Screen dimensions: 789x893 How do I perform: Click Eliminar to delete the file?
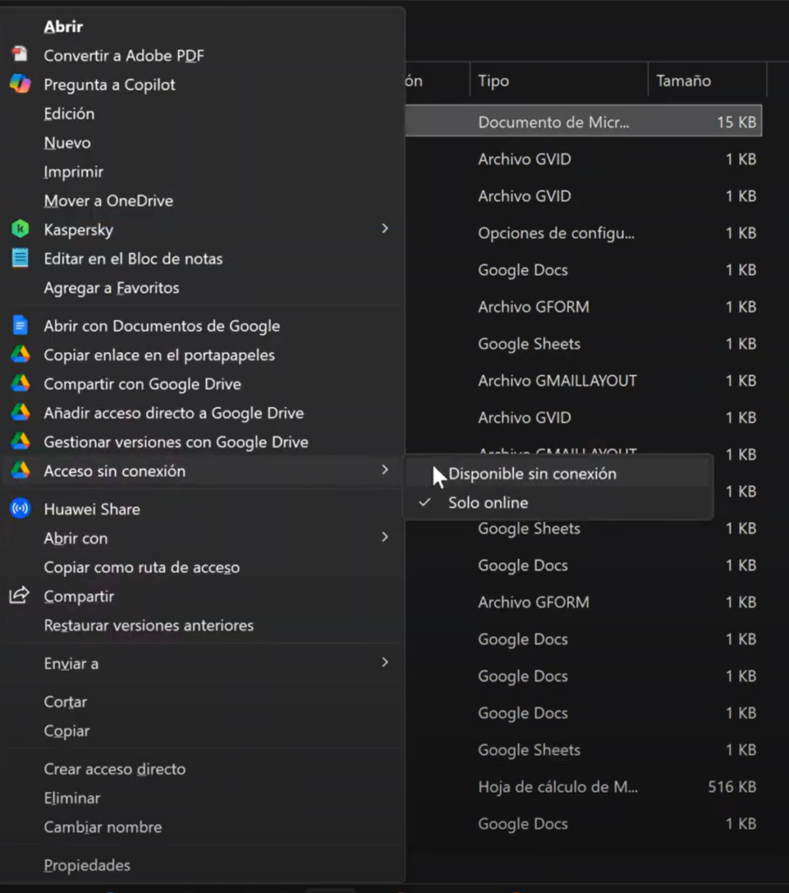point(72,798)
